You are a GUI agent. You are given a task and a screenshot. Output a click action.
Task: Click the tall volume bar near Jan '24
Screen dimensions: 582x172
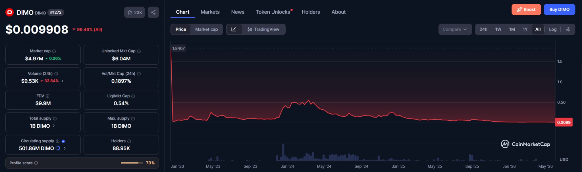pyautogui.click(x=283, y=152)
